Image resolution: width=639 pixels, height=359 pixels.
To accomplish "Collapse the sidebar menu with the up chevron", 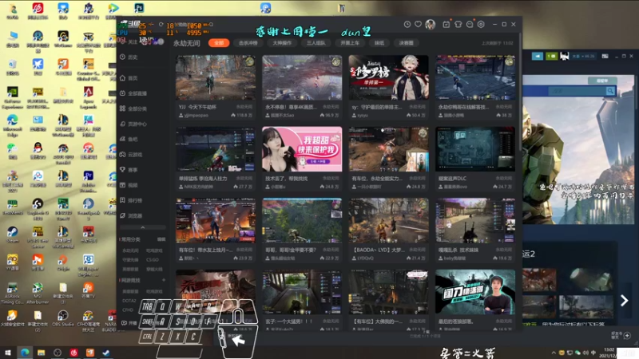I will (x=143, y=227).
